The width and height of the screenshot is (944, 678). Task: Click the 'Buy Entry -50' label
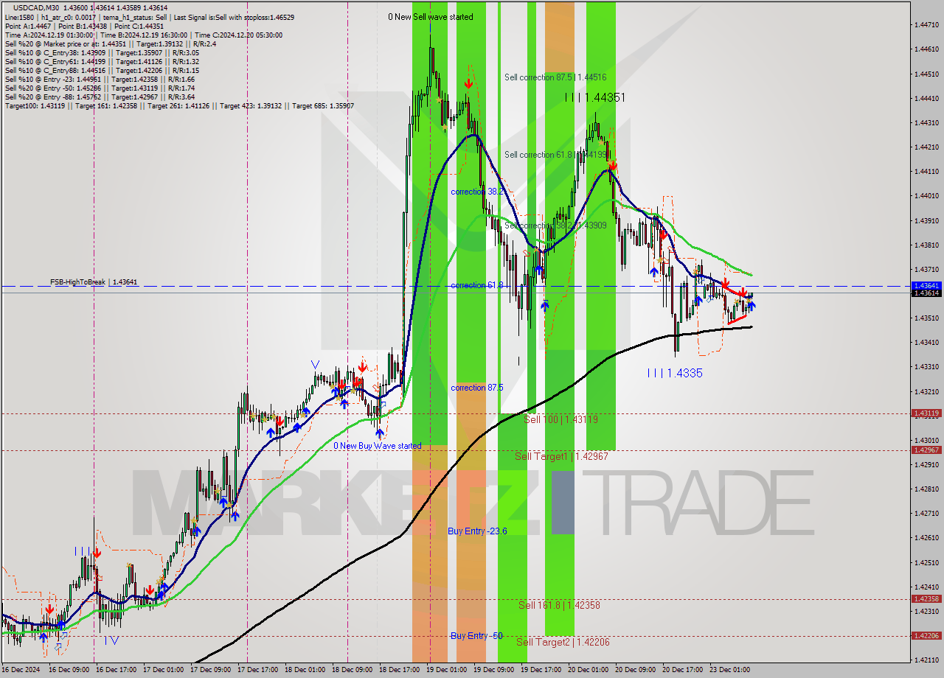[x=476, y=635]
